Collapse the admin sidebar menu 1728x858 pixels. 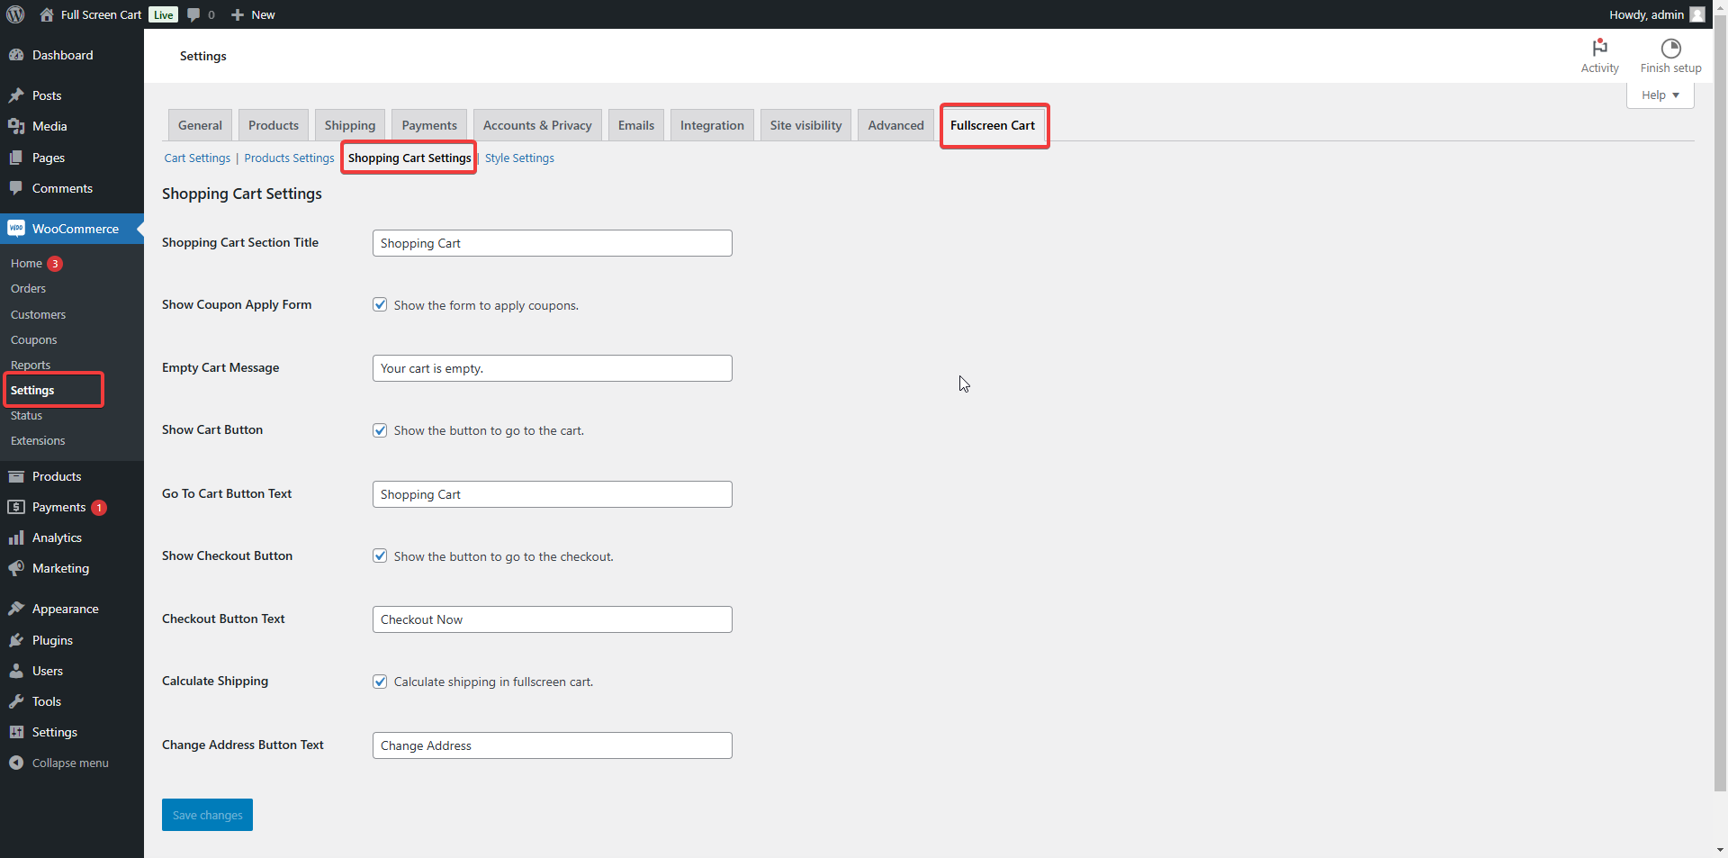pyautogui.click(x=69, y=763)
